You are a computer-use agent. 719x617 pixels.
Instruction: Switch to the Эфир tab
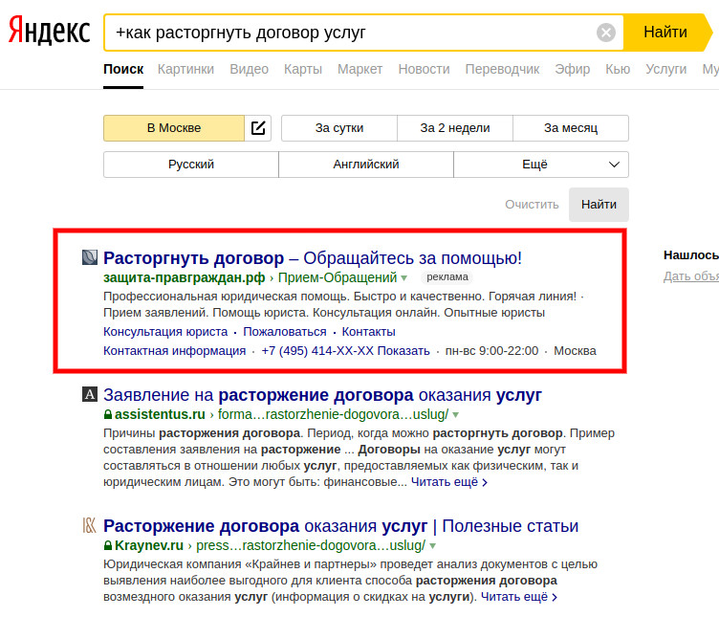573,69
